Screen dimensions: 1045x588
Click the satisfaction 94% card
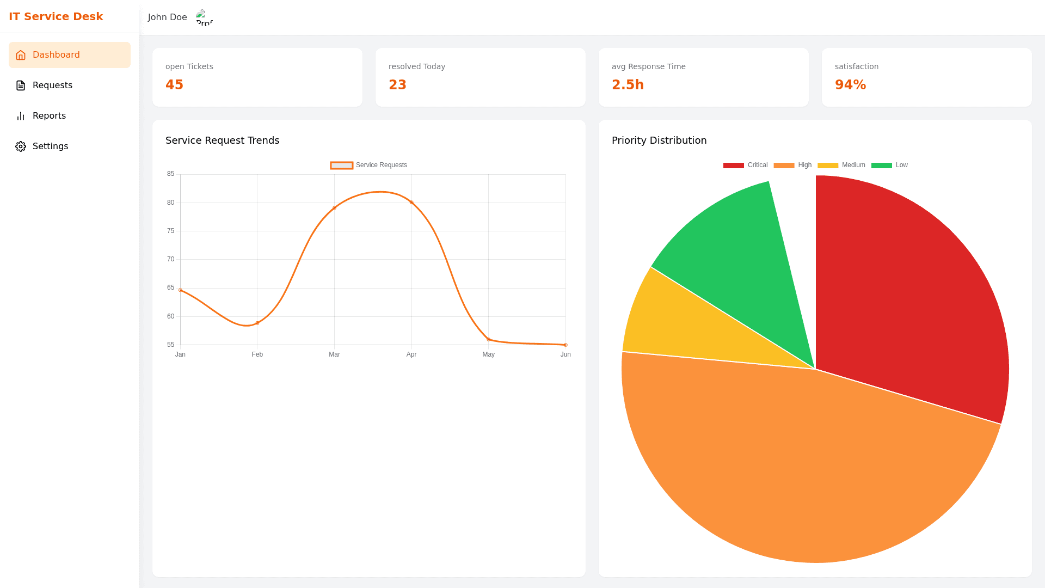click(x=926, y=77)
